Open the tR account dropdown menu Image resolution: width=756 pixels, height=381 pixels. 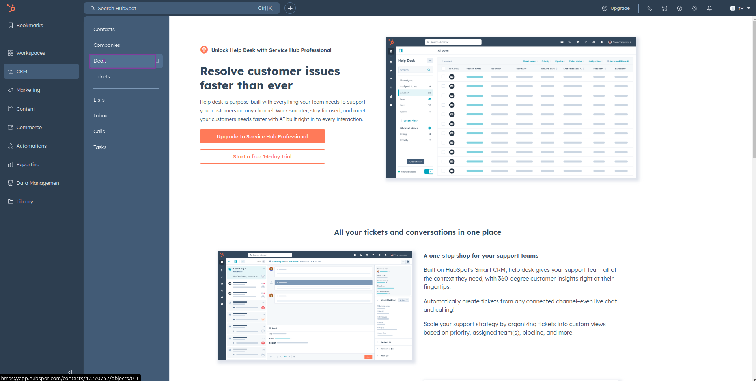click(740, 8)
